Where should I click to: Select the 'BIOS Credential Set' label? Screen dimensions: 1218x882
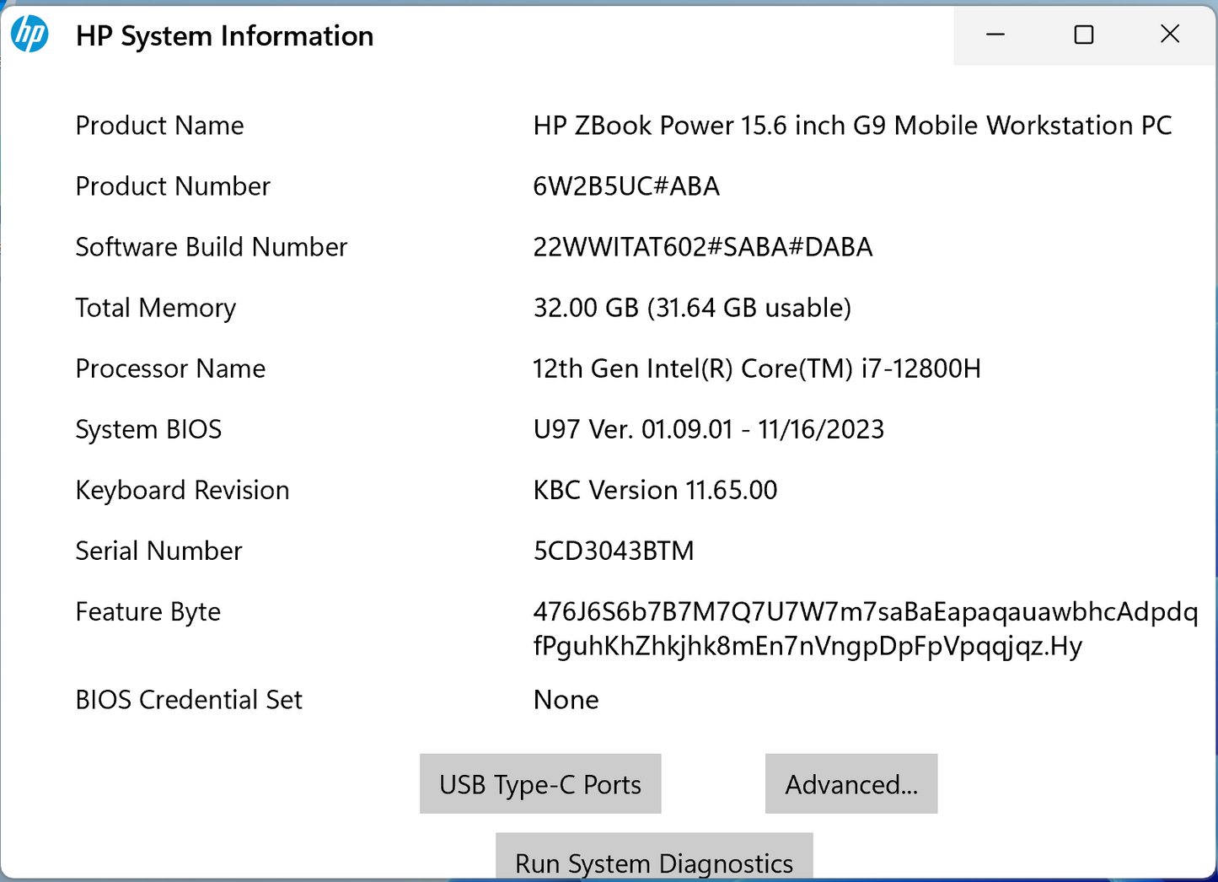(189, 700)
